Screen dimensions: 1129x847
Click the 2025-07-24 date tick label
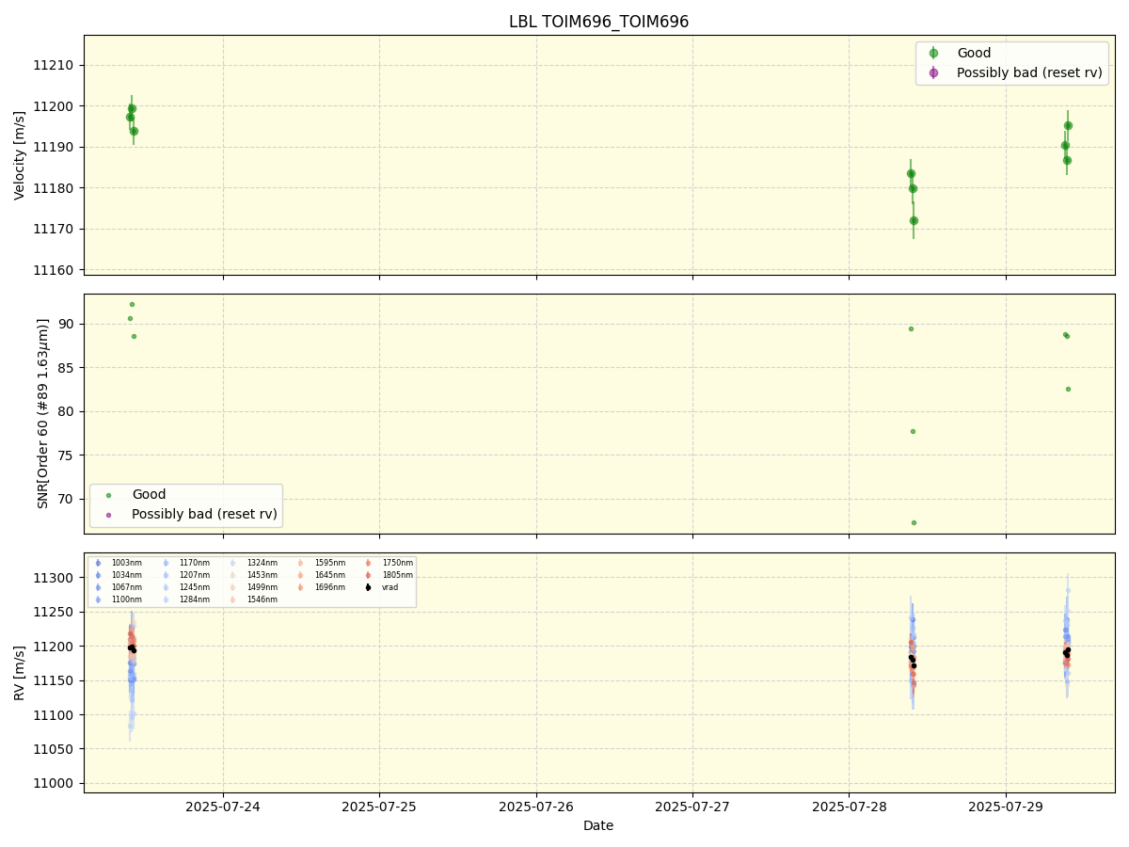(223, 807)
